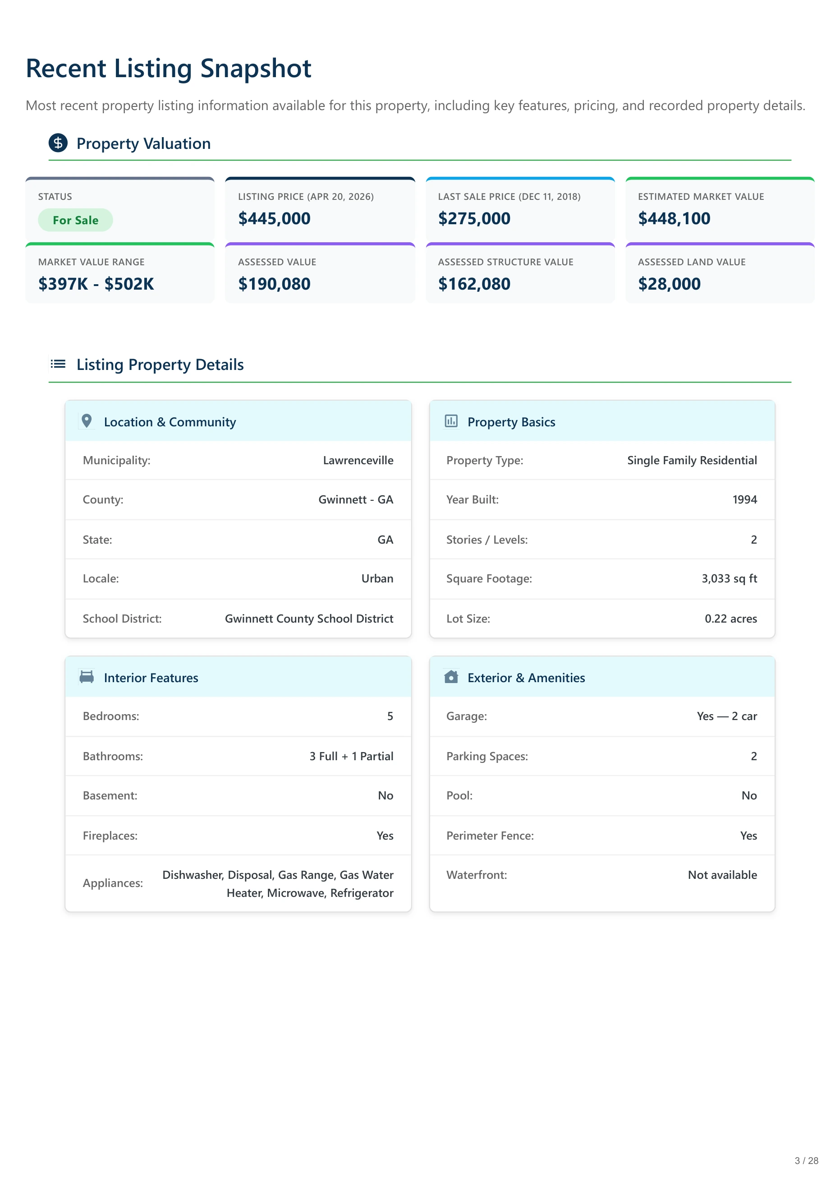
Task: Click the Square Footage: row label
Action: pos(489,578)
